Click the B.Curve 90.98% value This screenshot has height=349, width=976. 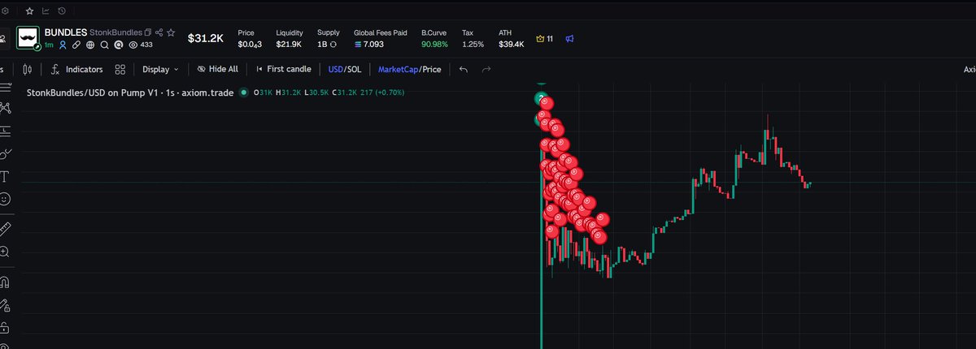point(434,43)
